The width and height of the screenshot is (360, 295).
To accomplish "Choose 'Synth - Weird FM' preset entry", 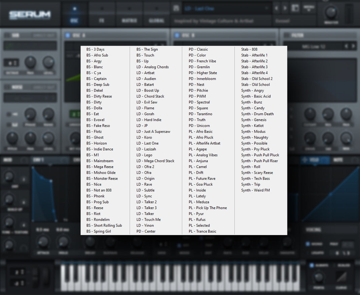I will [255, 190].
